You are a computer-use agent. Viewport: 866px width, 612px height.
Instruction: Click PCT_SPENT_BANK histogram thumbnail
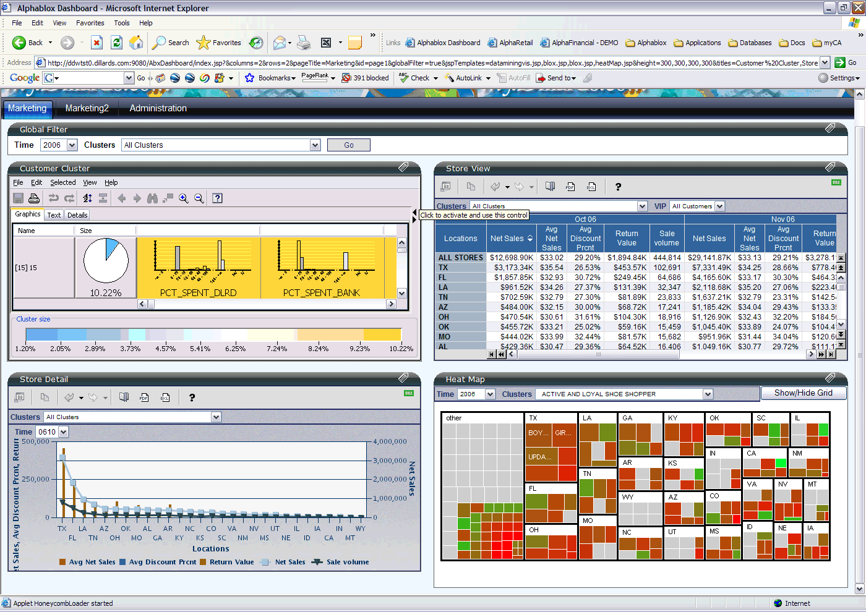tap(322, 268)
